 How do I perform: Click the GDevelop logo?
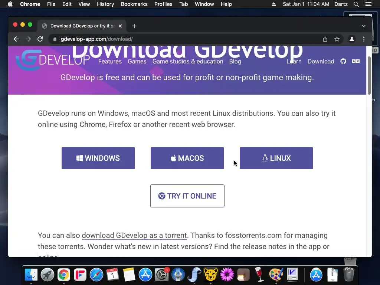pos(53,60)
